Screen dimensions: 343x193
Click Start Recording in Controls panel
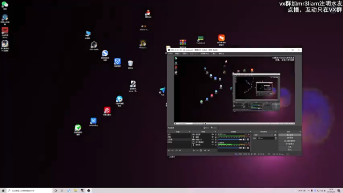tap(289, 138)
